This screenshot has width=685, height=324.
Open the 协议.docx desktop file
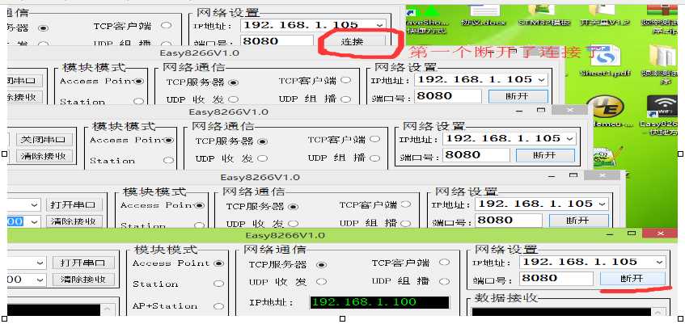(x=484, y=14)
